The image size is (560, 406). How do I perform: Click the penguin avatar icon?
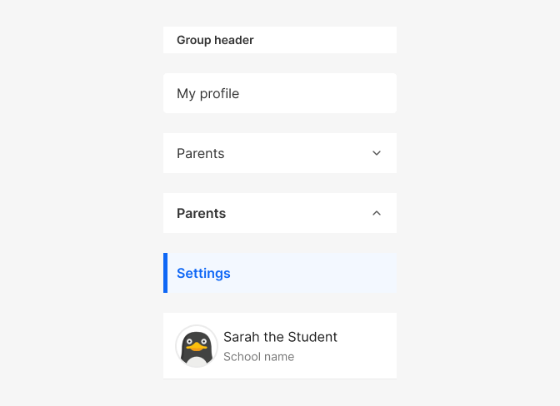[197, 346]
